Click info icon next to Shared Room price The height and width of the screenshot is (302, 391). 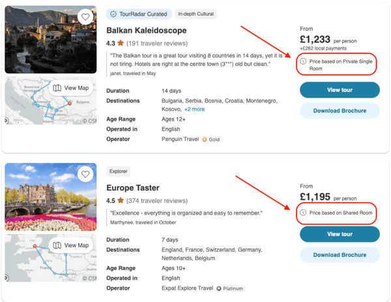(x=303, y=213)
